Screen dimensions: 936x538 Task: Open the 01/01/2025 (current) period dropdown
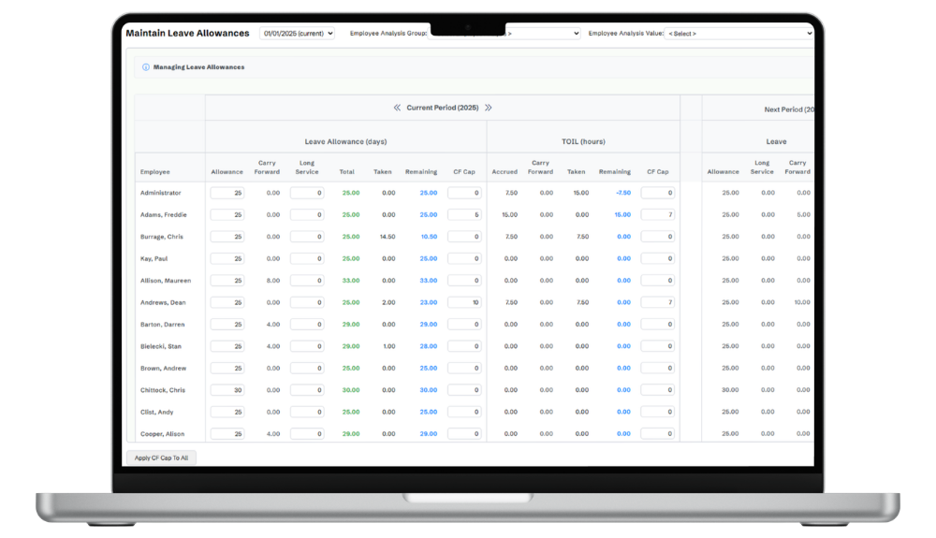pos(298,34)
